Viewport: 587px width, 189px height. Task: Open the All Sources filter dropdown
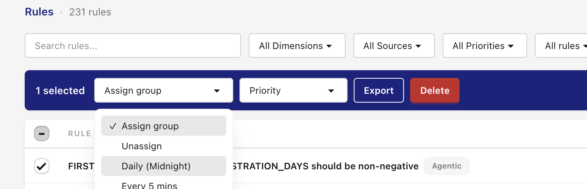pyautogui.click(x=394, y=46)
